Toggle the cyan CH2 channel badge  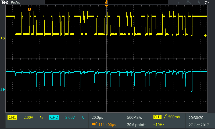(54, 117)
